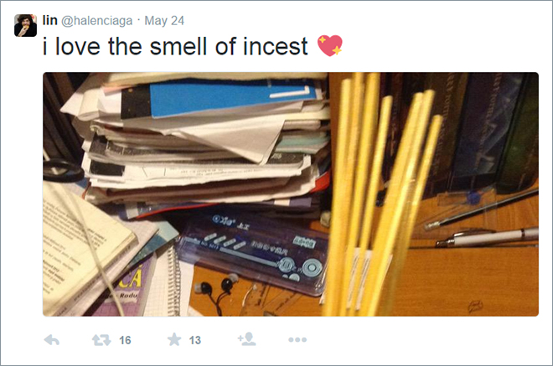Visit the @halenciaga handle link
553x366 pixels.
point(97,21)
